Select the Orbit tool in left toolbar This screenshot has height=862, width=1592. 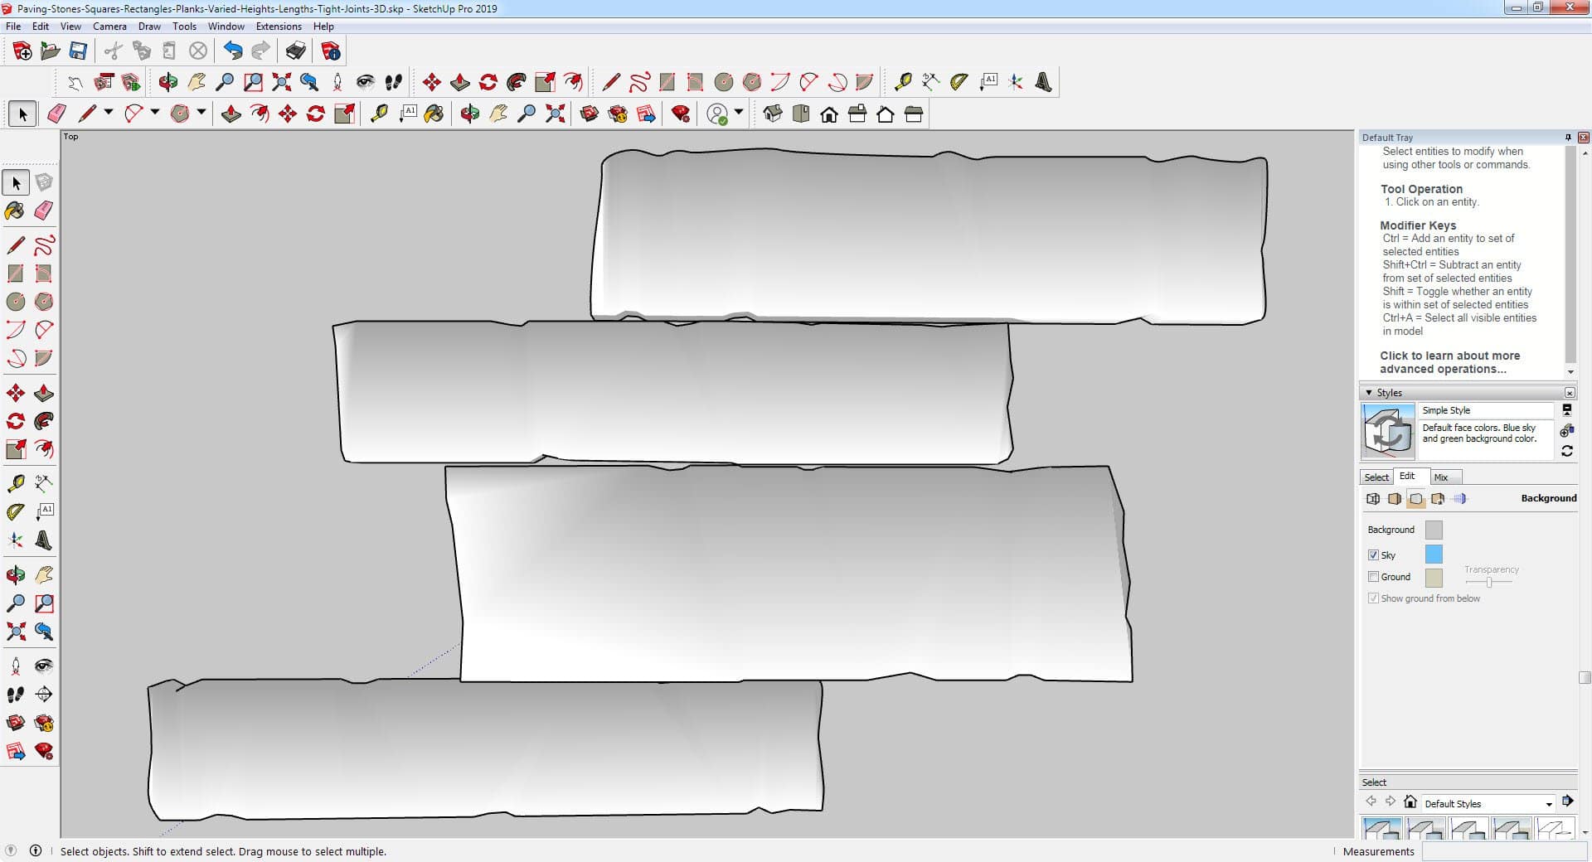(x=15, y=574)
